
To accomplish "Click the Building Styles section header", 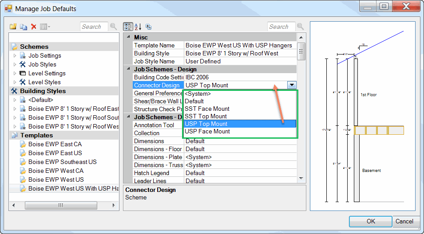I will point(64,91).
